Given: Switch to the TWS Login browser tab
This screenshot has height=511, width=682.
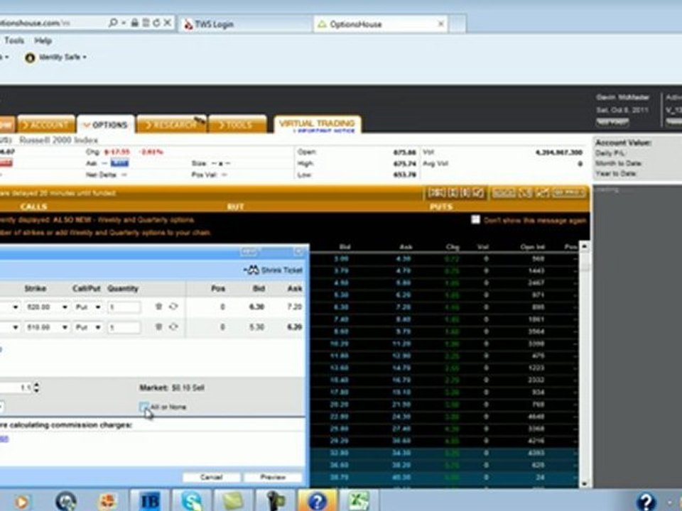Looking at the screenshot, I should (246, 24).
